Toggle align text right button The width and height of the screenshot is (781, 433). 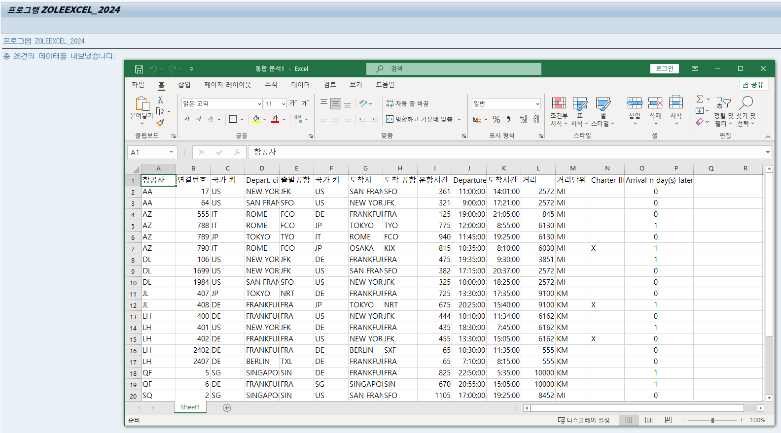pyautogui.click(x=348, y=119)
